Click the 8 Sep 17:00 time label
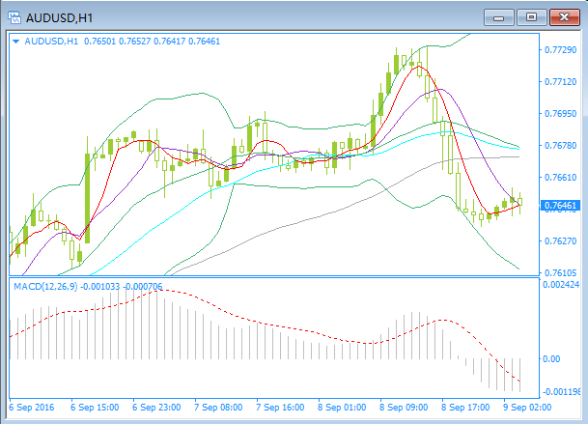Screen dimensions: 588x424 point(466,408)
